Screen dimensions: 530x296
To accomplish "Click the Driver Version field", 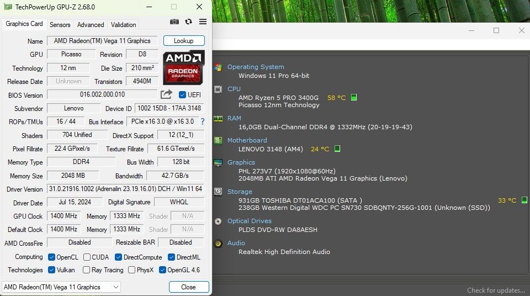I will pos(125,189).
